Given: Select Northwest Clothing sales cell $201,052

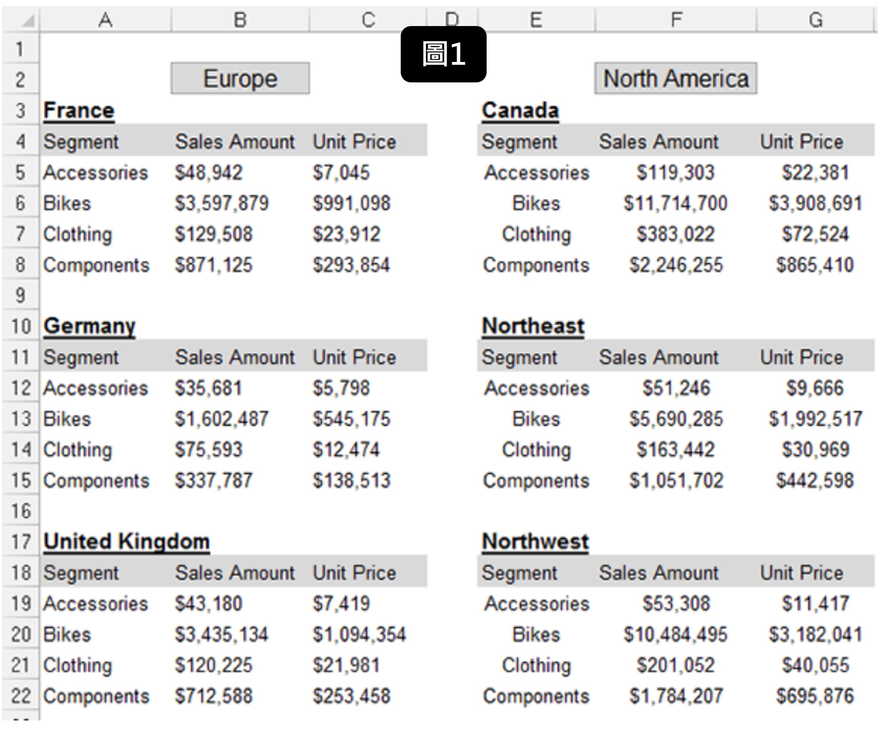Looking at the screenshot, I should click(675, 665).
